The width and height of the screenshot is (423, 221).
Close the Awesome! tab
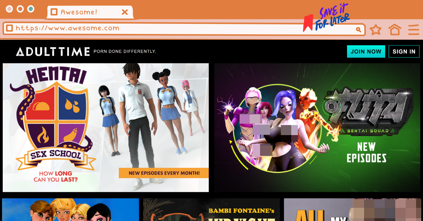point(125,12)
